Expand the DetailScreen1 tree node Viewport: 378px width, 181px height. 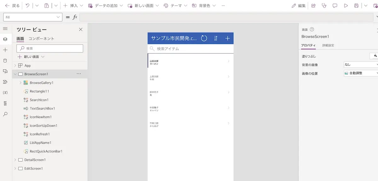[15, 160]
